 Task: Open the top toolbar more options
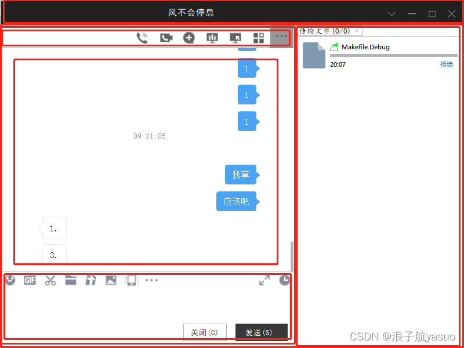click(x=281, y=37)
